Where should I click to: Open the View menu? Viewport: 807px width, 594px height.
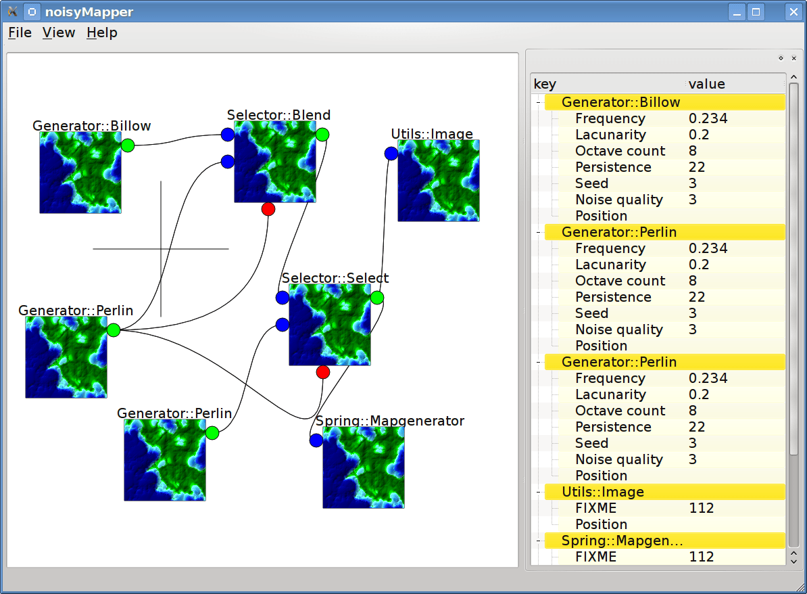click(x=58, y=32)
